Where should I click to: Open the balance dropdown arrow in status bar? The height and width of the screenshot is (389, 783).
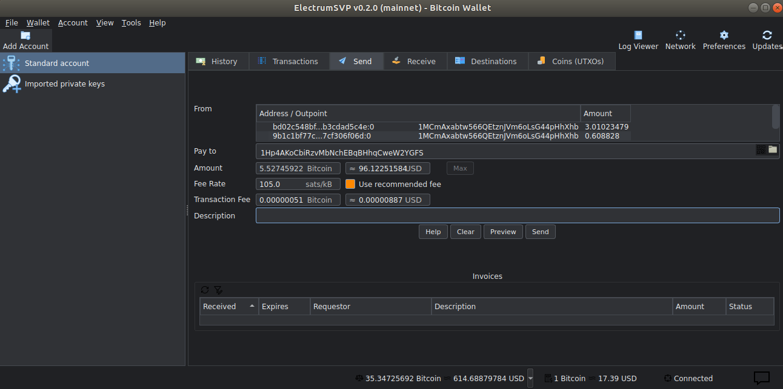[x=530, y=378]
